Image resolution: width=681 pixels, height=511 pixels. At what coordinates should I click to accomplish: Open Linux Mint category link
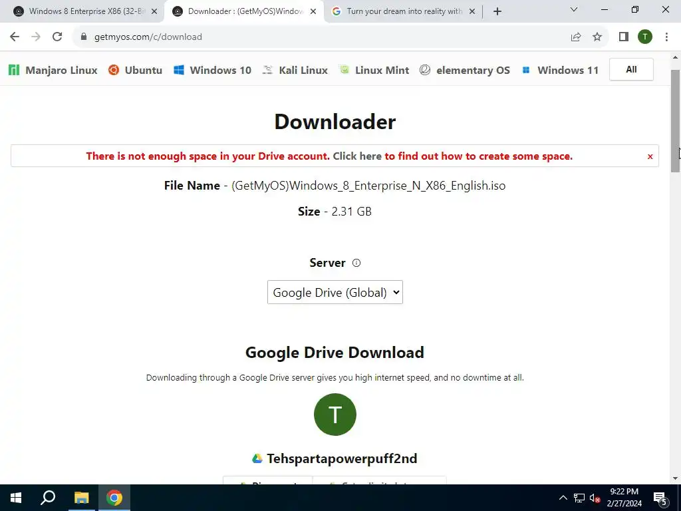pyautogui.click(x=374, y=70)
